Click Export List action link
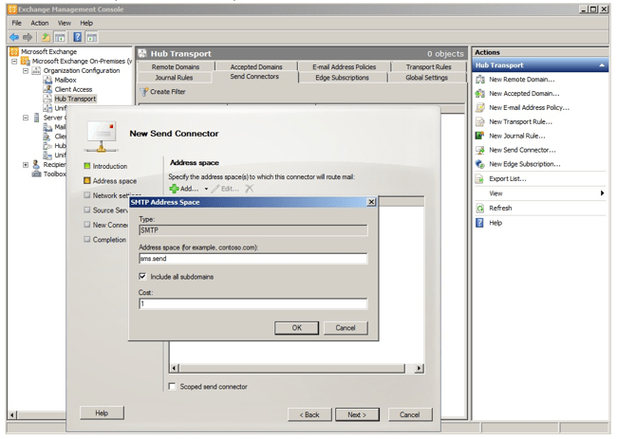 [x=508, y=179]
